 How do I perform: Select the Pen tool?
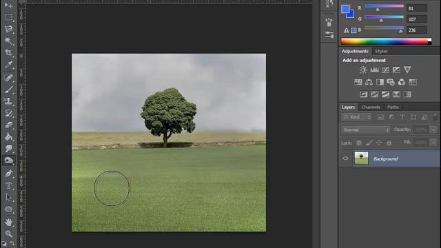point(8,174)
